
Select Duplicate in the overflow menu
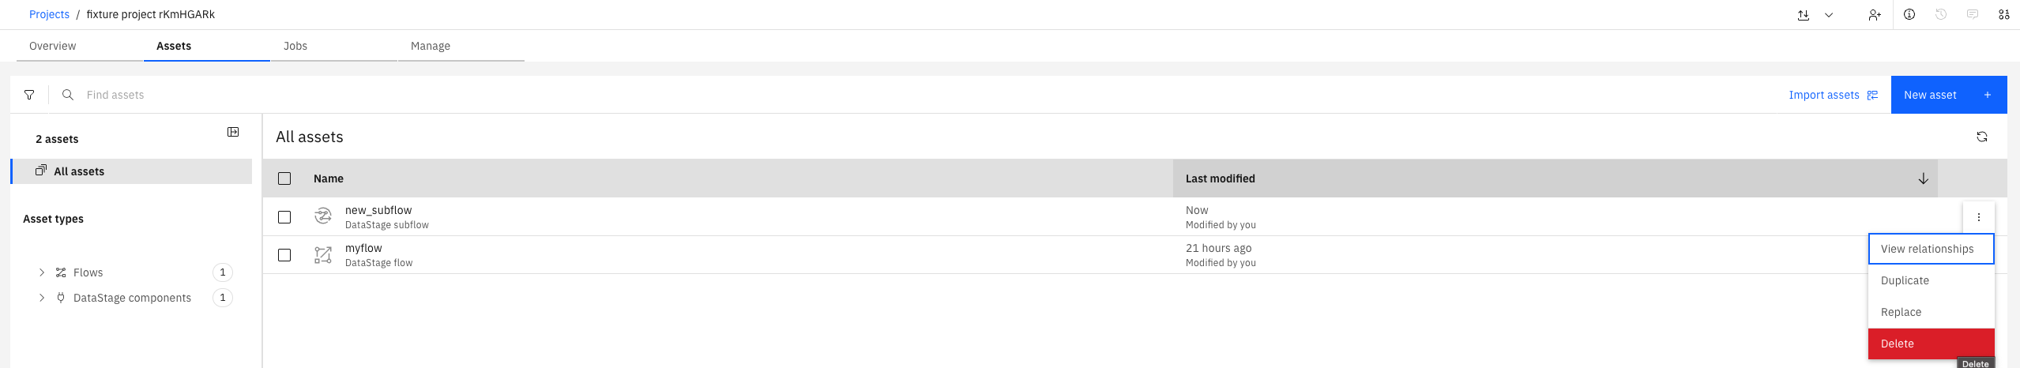[x=1930, y=280]
